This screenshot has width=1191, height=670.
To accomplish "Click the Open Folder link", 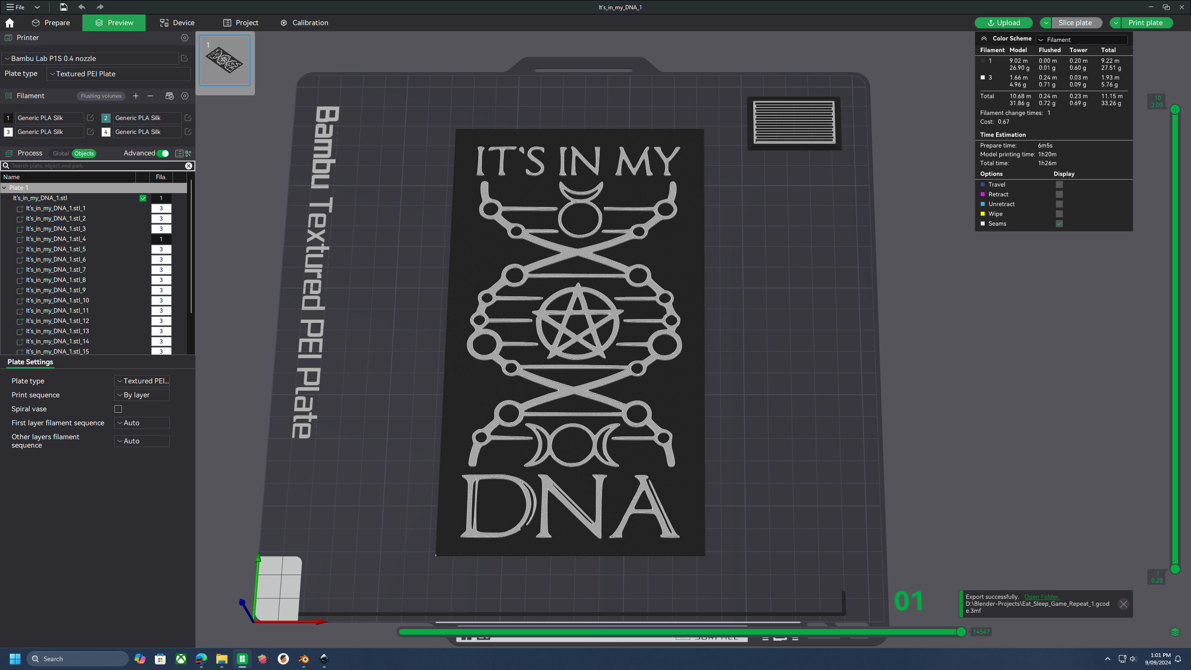I will pos(1042,597).
